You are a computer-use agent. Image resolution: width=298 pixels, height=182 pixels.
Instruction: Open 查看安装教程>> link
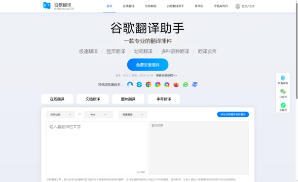coord(166,75)
